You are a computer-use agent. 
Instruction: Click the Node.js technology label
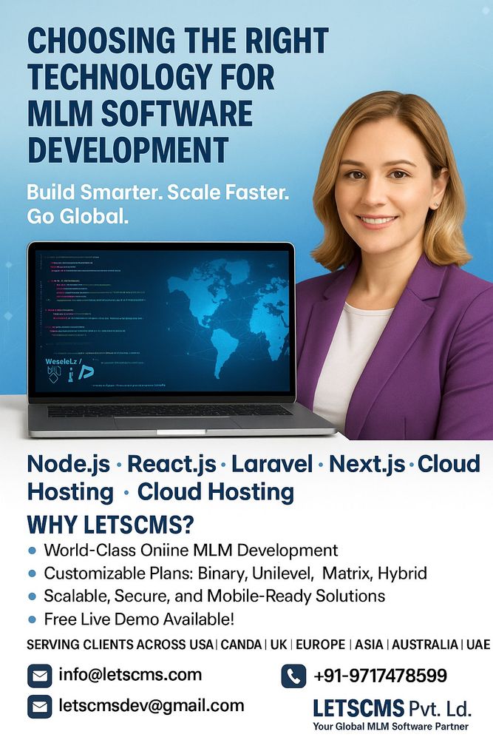(x=68, y=465)
